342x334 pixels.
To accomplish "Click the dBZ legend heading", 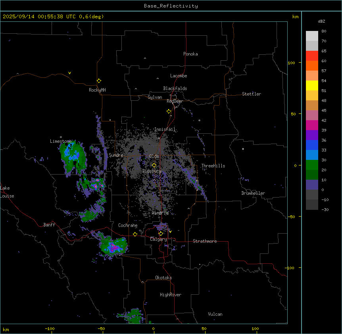I will [x=321, y=21].
